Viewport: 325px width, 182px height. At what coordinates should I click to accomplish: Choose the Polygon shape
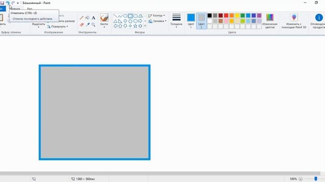coord(140,16)
